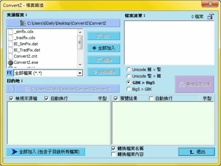Open the 全部檔案 (*.*) filter dropdown
This screenshot has height=166, width=221.
coord(80,73)
